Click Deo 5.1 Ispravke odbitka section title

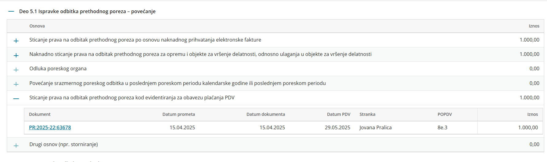[87, 11]
